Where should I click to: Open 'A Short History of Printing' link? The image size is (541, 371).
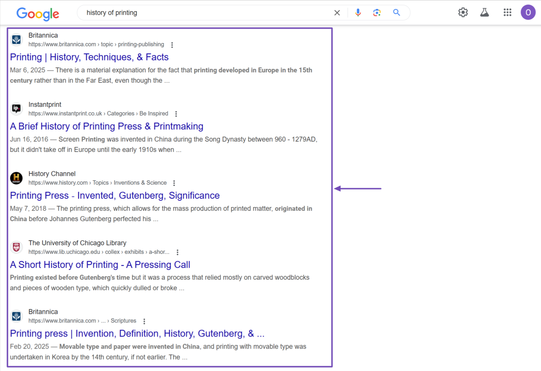pyautogui.click(x=100, y=265)
